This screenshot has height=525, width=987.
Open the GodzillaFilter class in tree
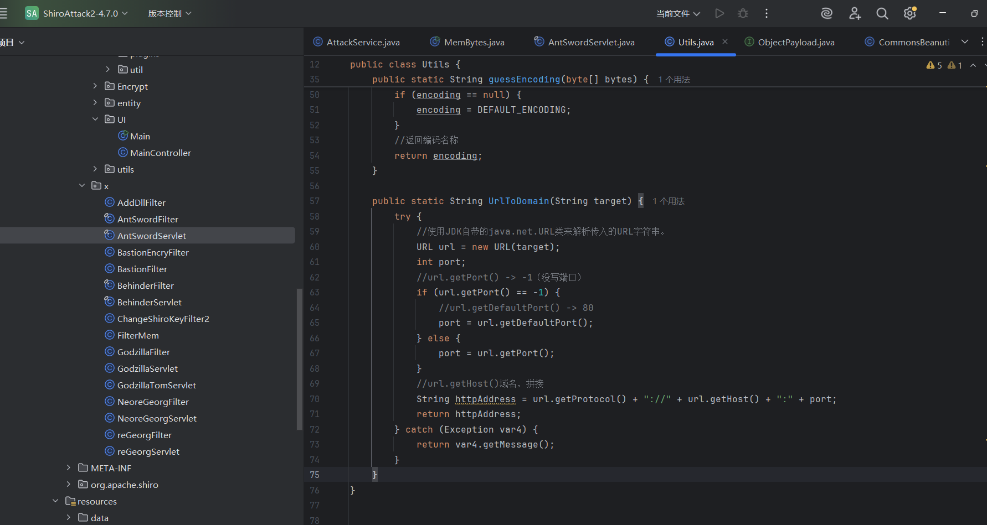click(x=143, y=352)
